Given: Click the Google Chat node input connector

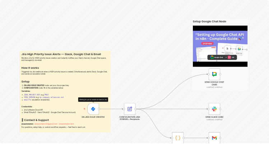Looking at the screenshot, I should click(x=209, y=74).
